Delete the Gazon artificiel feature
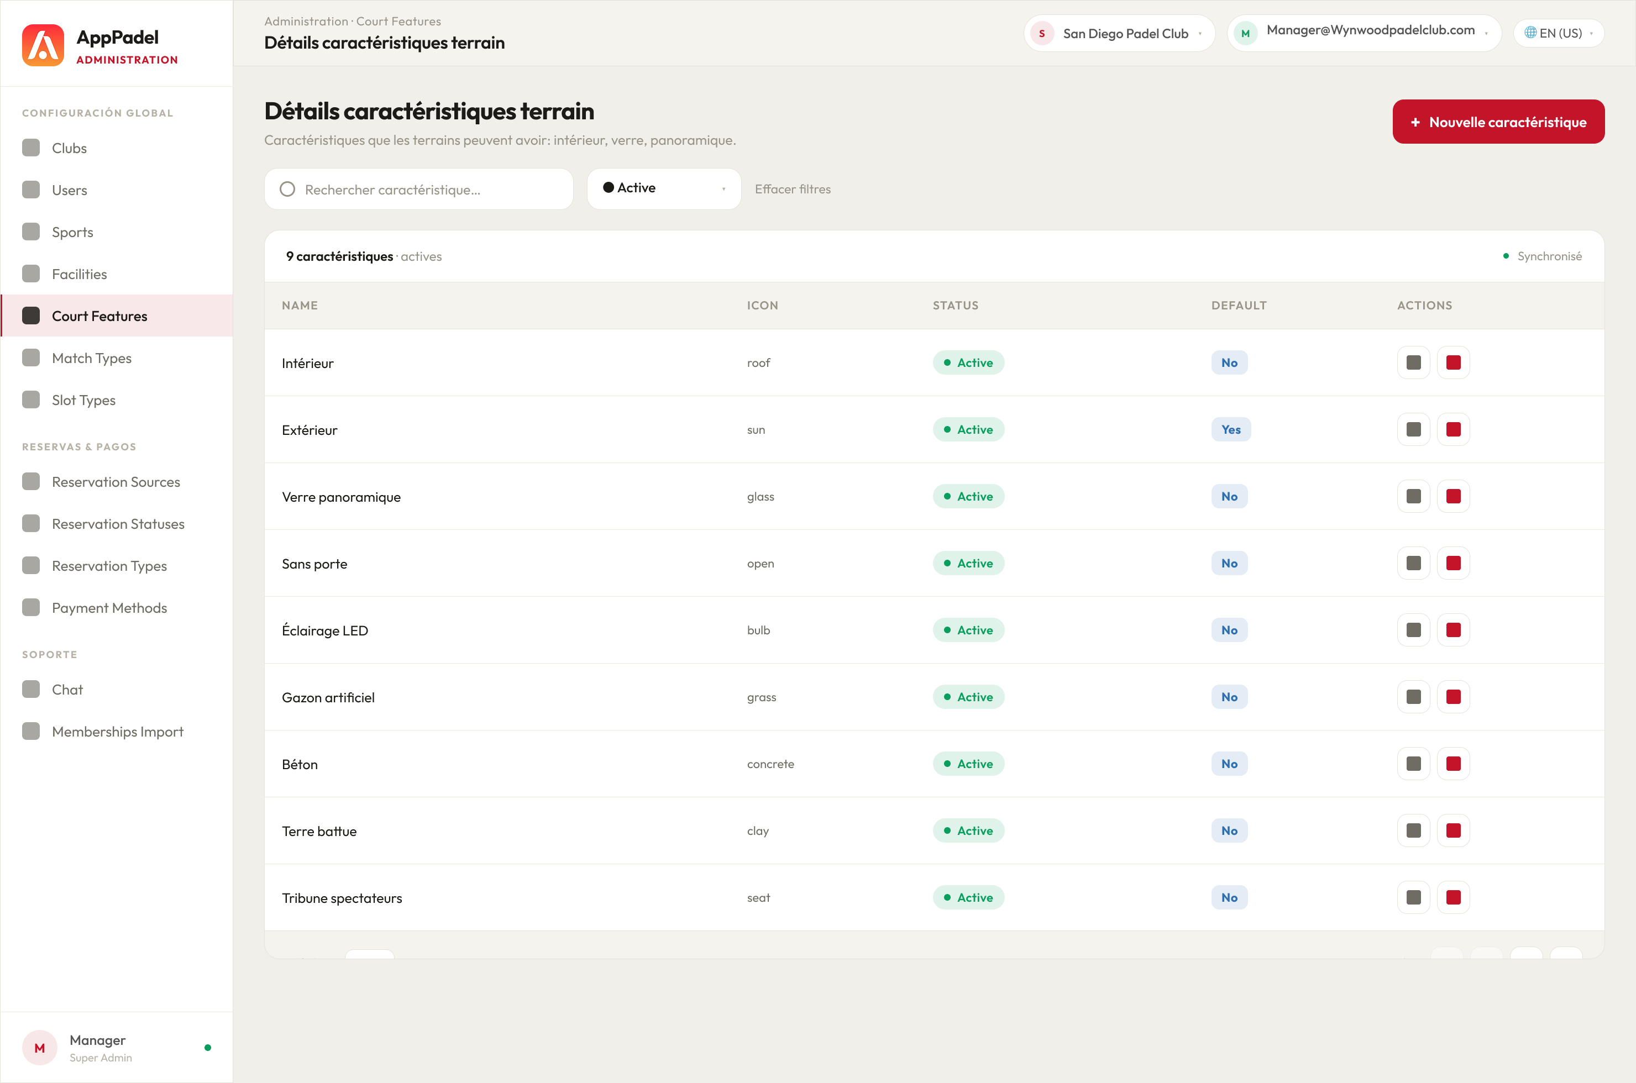The height and width of the screenshot is (1083, 1636). coord(1454,697)
